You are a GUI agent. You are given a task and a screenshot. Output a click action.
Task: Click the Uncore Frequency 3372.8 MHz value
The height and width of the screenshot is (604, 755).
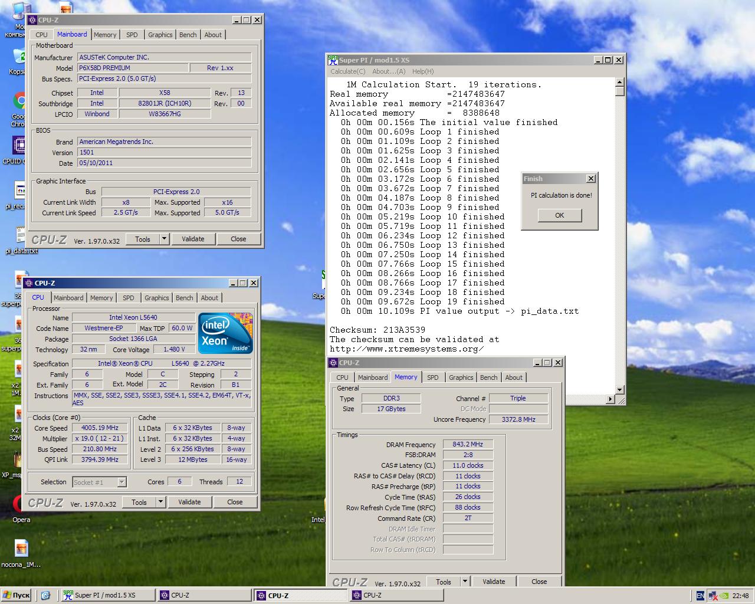coord(518,419)
